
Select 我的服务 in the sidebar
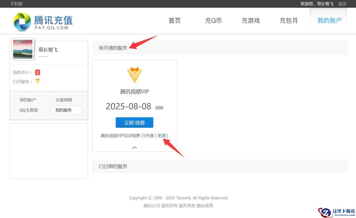(66, 110)
